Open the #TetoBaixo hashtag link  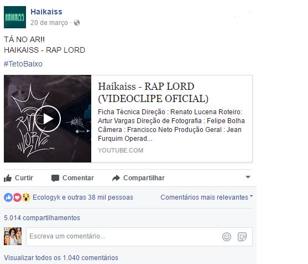pyautogui.click(x=23, y=64)
